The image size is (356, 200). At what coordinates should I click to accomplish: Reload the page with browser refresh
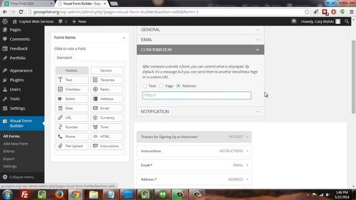tap(21, 12)
